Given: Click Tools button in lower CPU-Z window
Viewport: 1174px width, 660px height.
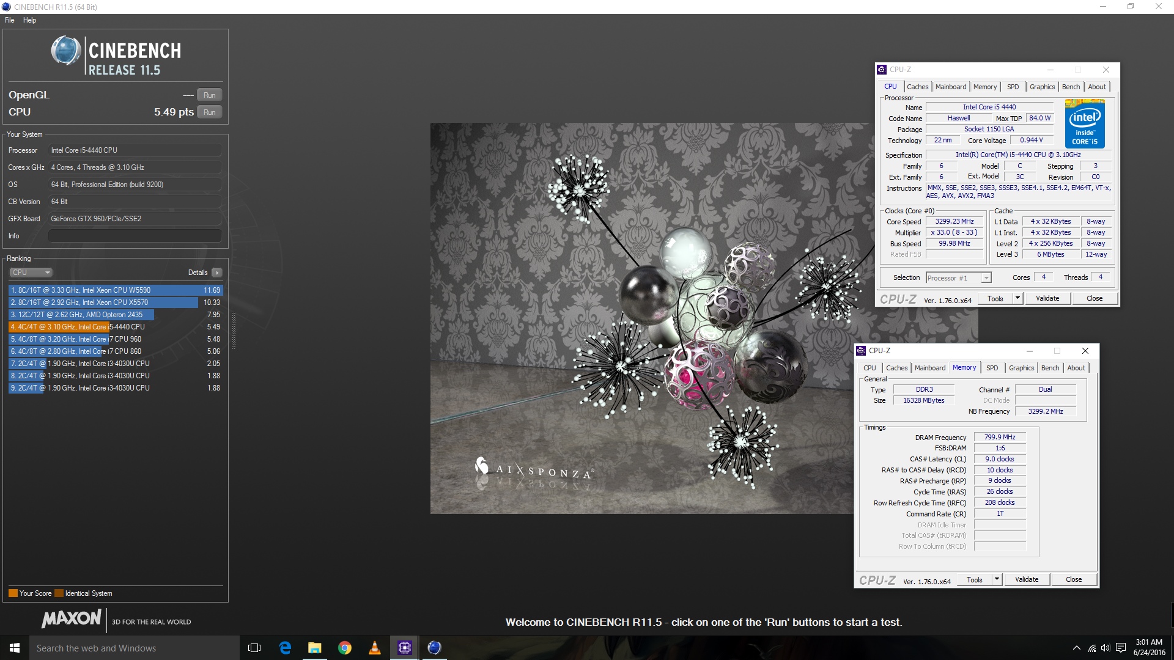Looking at the screenshot, I should [x=975, y=580].
